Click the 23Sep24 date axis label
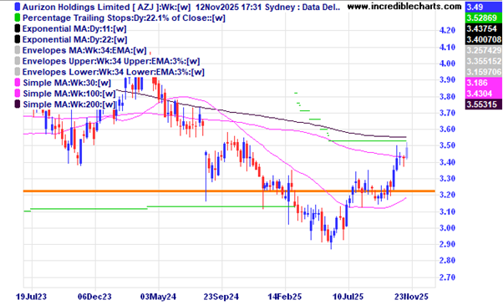Viewport: 503px width, 305px height. (221, 297)
